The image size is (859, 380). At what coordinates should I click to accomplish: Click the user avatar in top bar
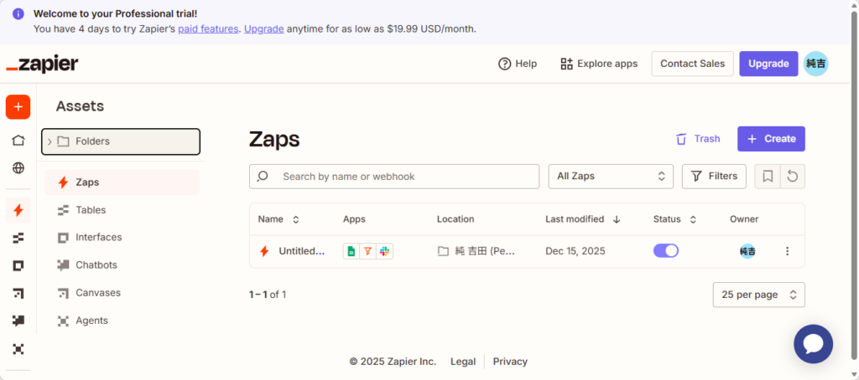(x=815, y=64)
